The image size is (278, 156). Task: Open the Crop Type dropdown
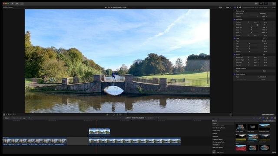(264, 41)
